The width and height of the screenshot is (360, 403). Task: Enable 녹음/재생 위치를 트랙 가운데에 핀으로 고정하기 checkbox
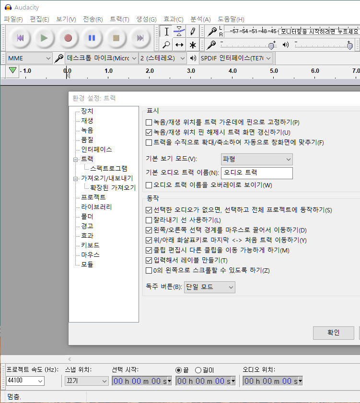click(x=149, y=122)
